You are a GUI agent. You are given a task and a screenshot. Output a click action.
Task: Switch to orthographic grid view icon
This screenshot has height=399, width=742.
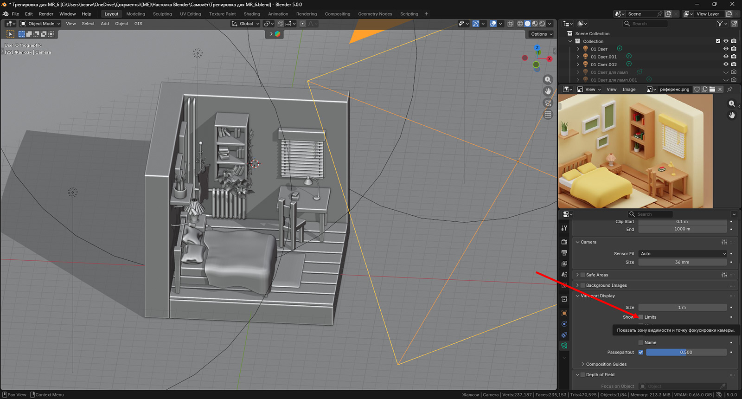[x=548, y=115]
